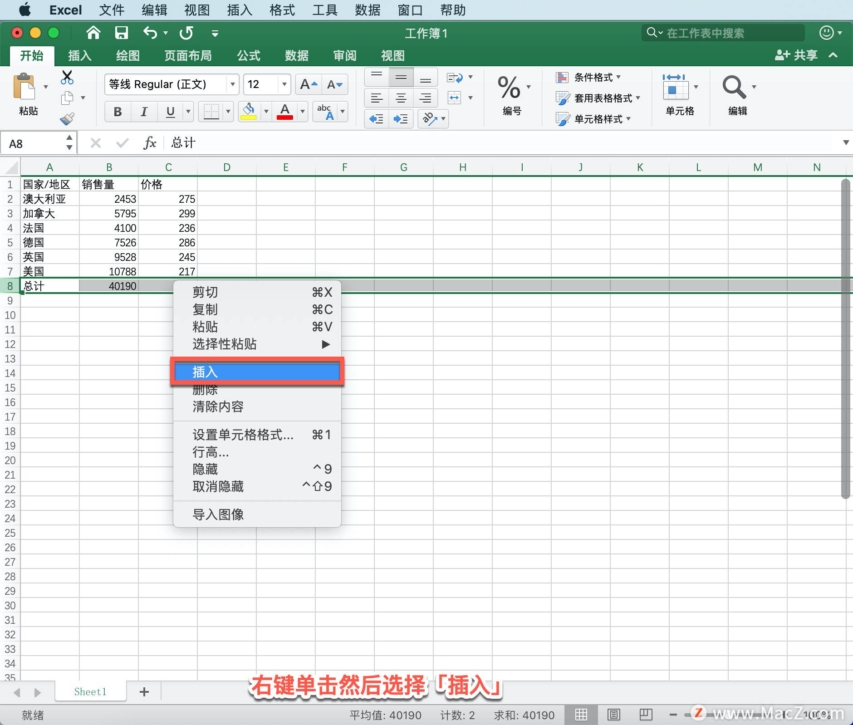This screenshot has width=853, height=725.
Task: Open the 工具 menu in menu bar
Action: [324, 10]
